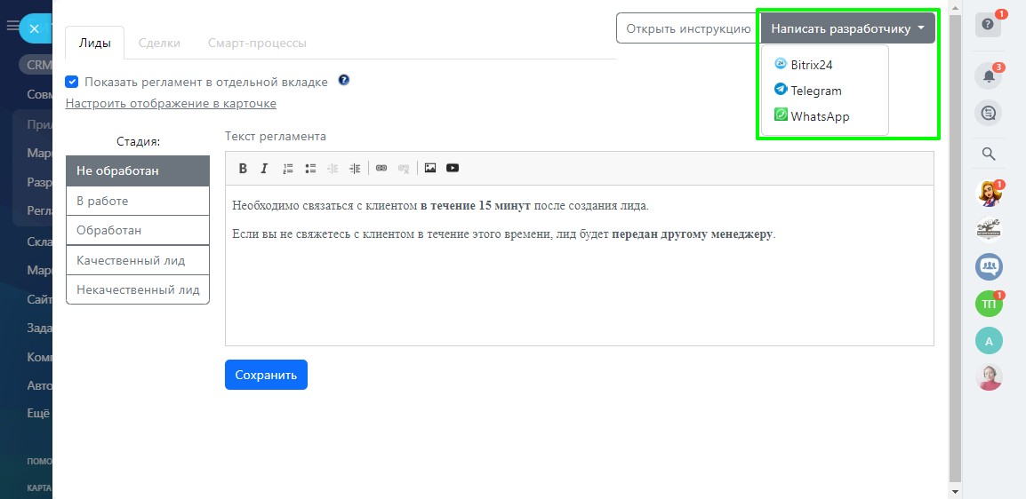Switch to the 'Смарт-процессы' tab

(x=257, y=43)
